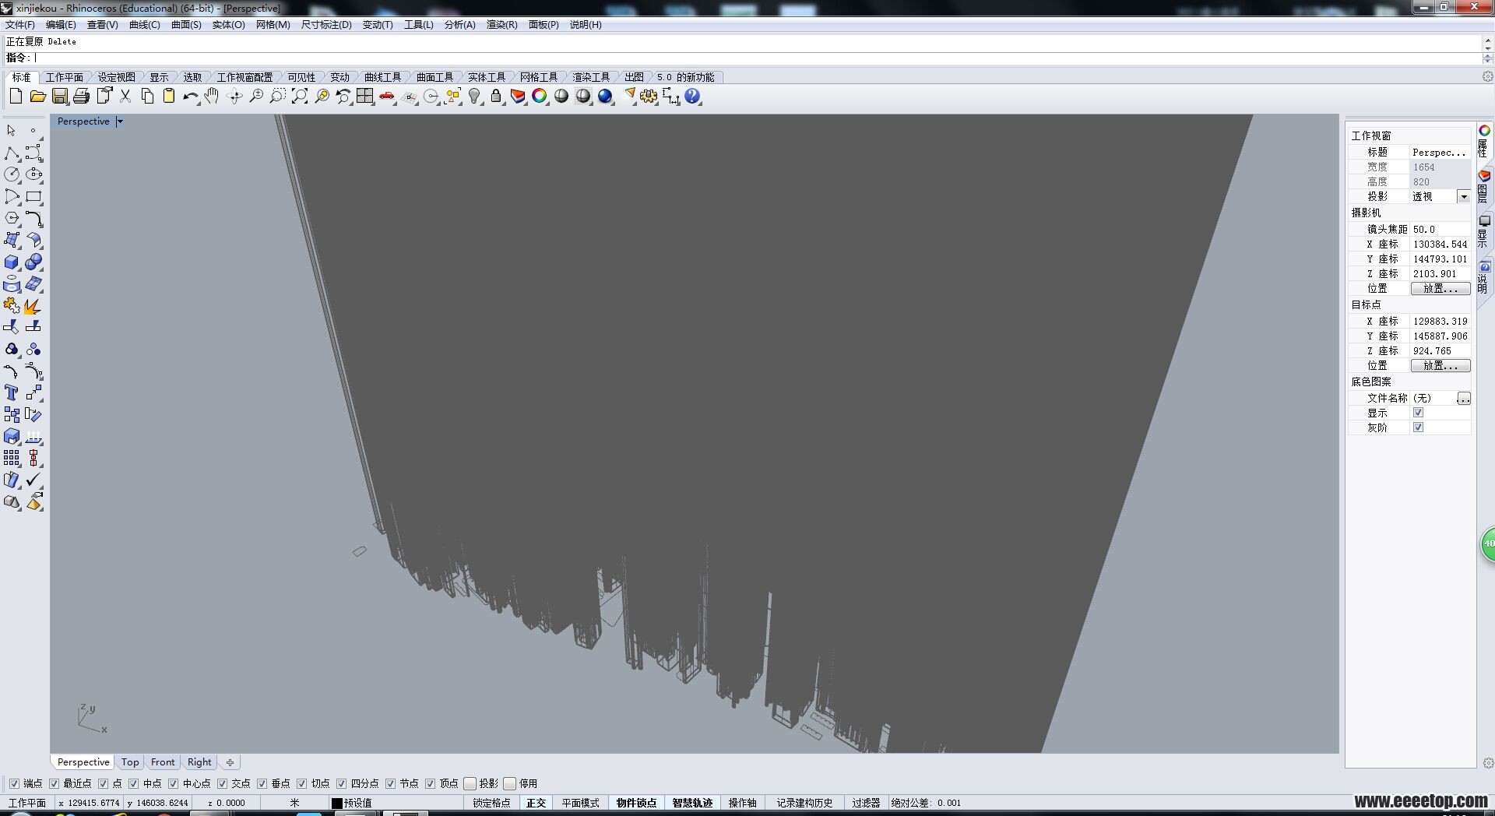Save the model with the floppy disk icon

click(x=60, y=96)
